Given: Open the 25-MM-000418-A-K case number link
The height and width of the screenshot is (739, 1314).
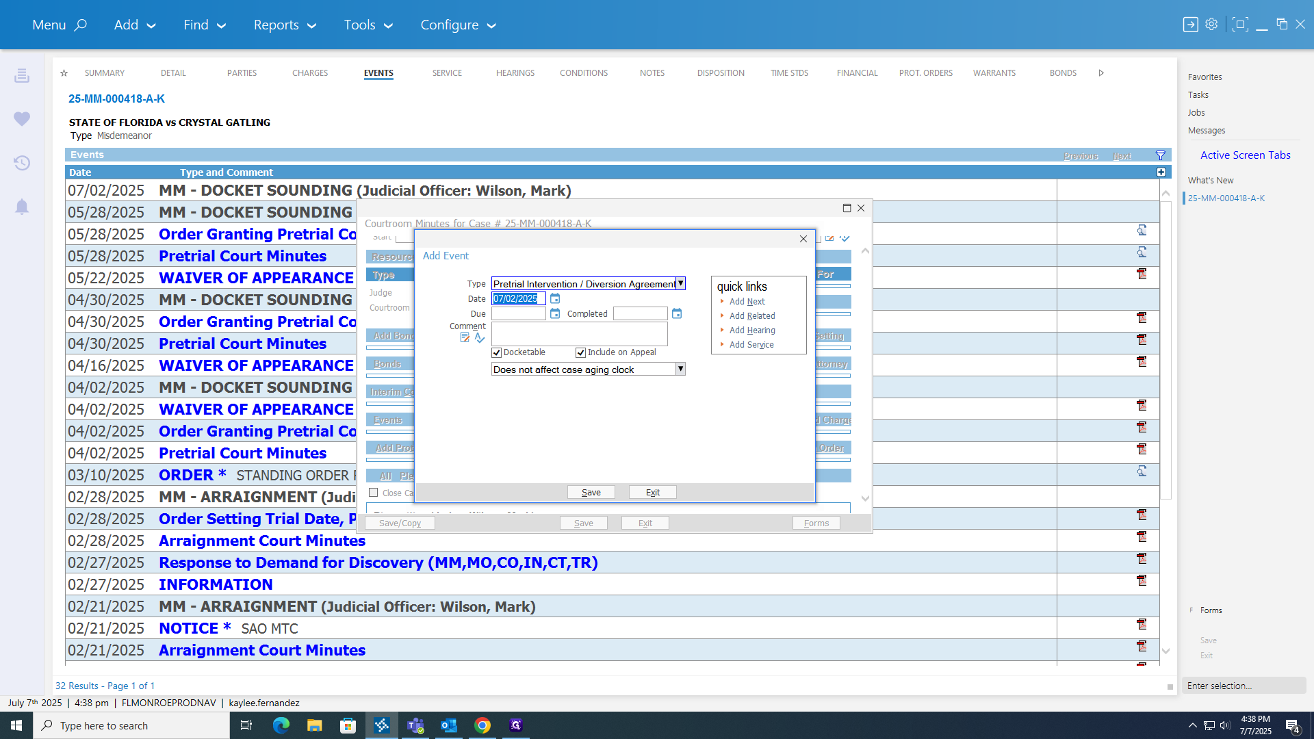Looking at the screenshot, I should 116,99.
